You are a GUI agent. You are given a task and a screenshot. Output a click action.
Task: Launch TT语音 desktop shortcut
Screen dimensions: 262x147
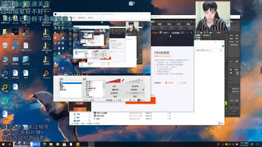(5, 74)
